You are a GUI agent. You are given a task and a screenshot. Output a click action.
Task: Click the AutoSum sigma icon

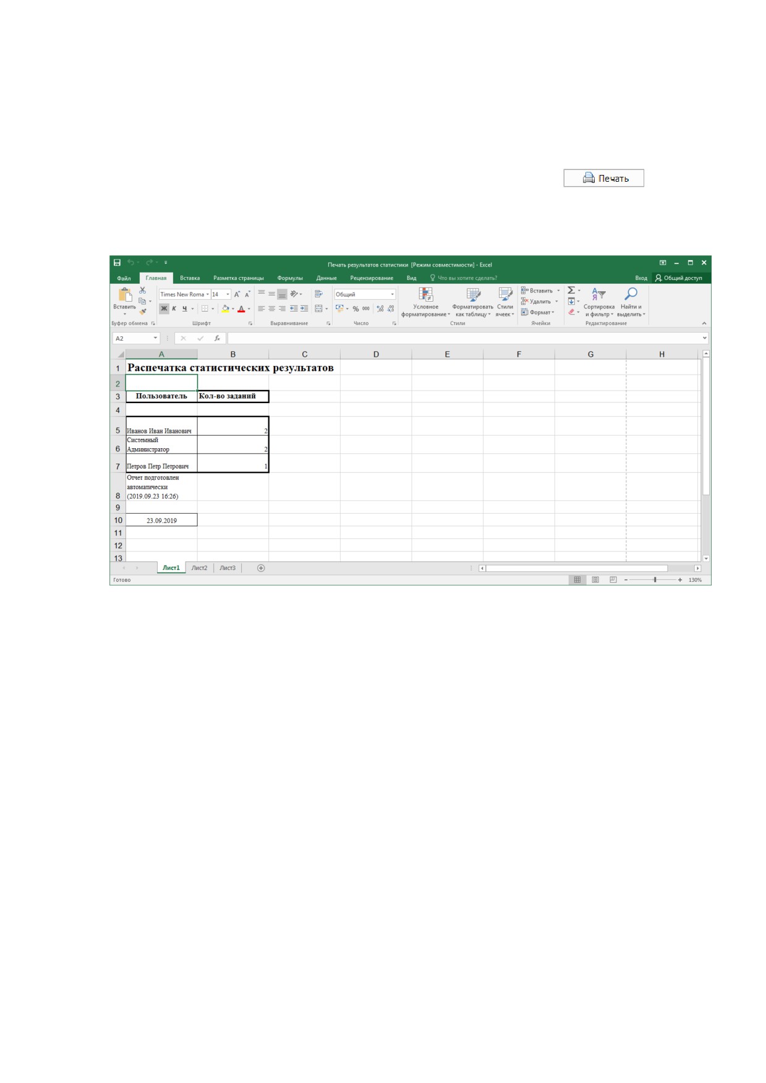tap(571, 291)
